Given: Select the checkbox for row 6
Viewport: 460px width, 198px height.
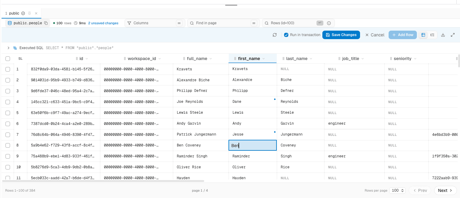Looking at the screenshot, I should [x=8, y=124].
